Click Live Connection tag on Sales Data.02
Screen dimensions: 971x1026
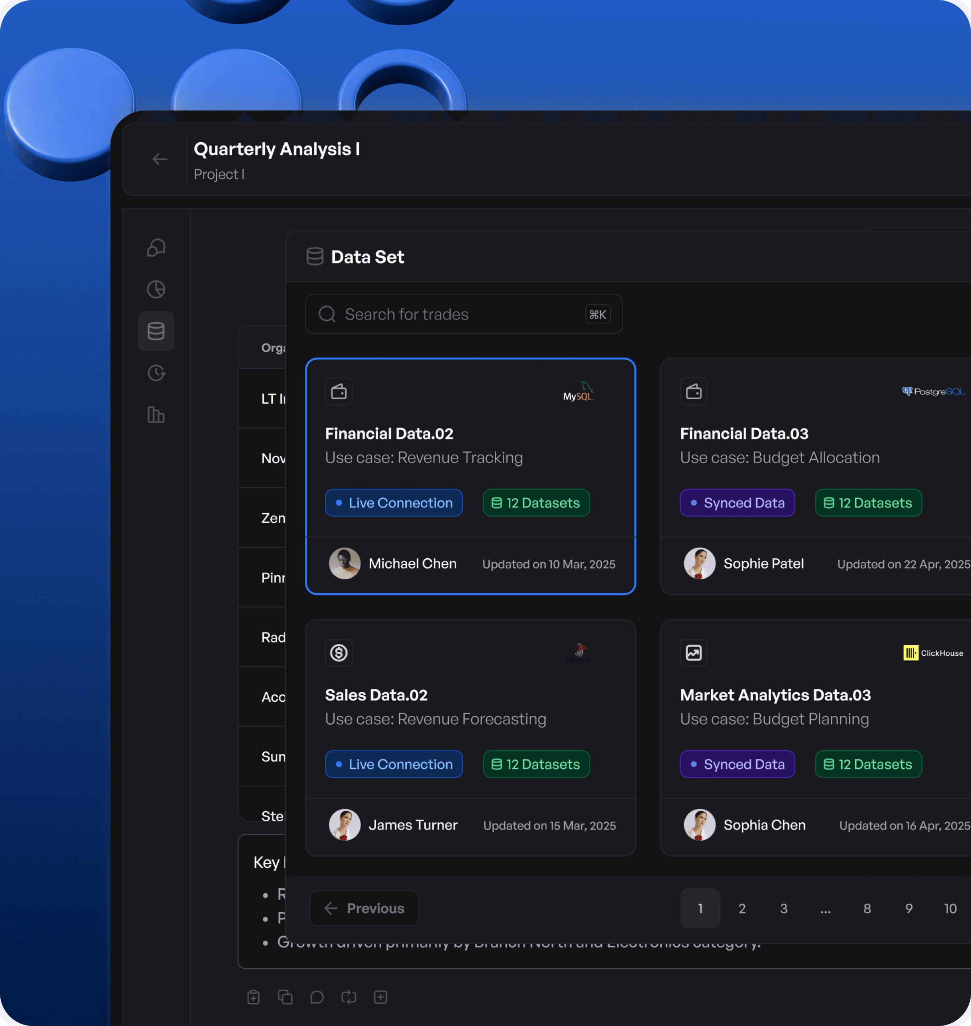(394, 764)
